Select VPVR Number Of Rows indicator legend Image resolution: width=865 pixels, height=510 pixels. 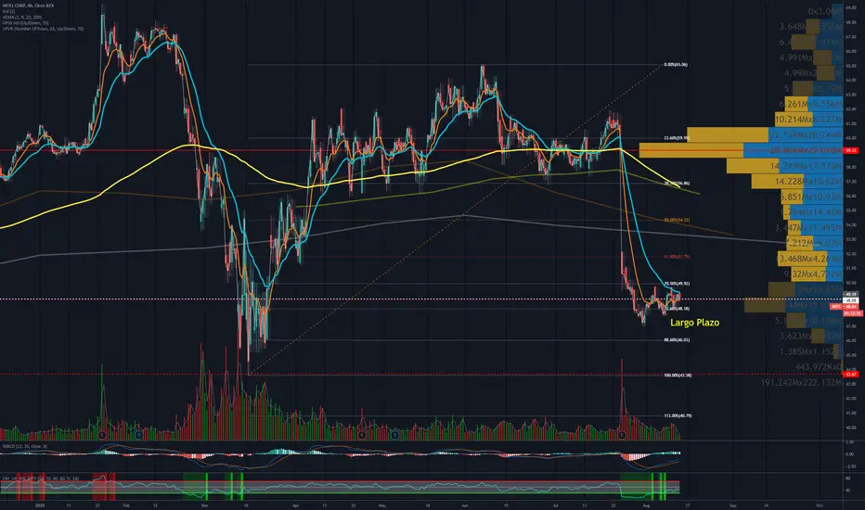point(43,29)
